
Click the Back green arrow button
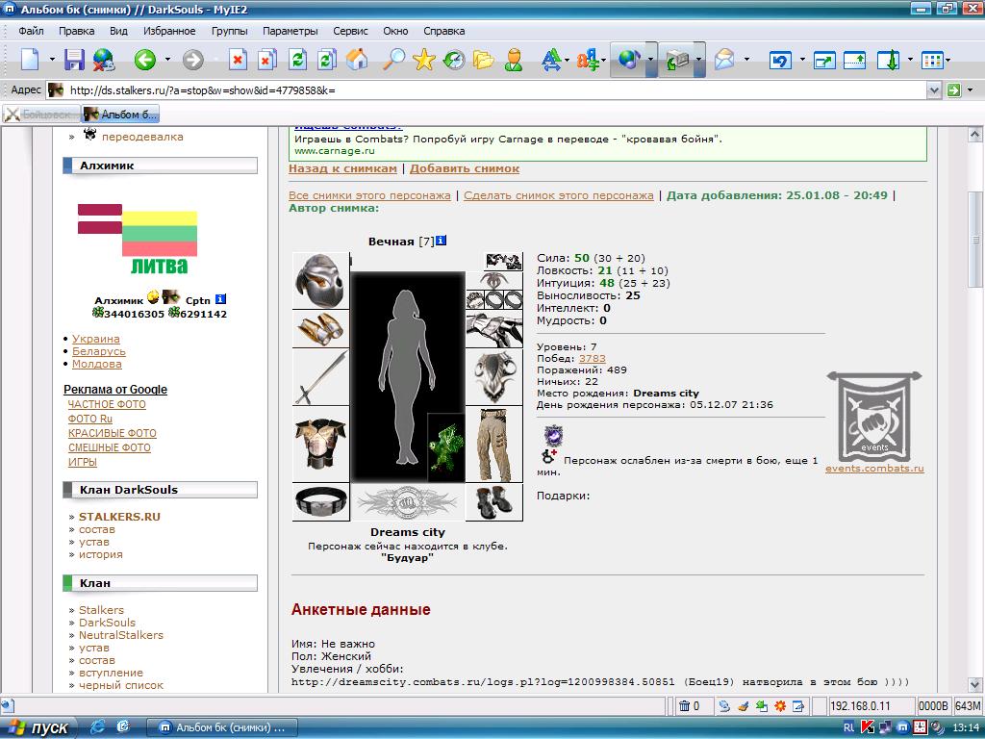click(x=144, y=60)
